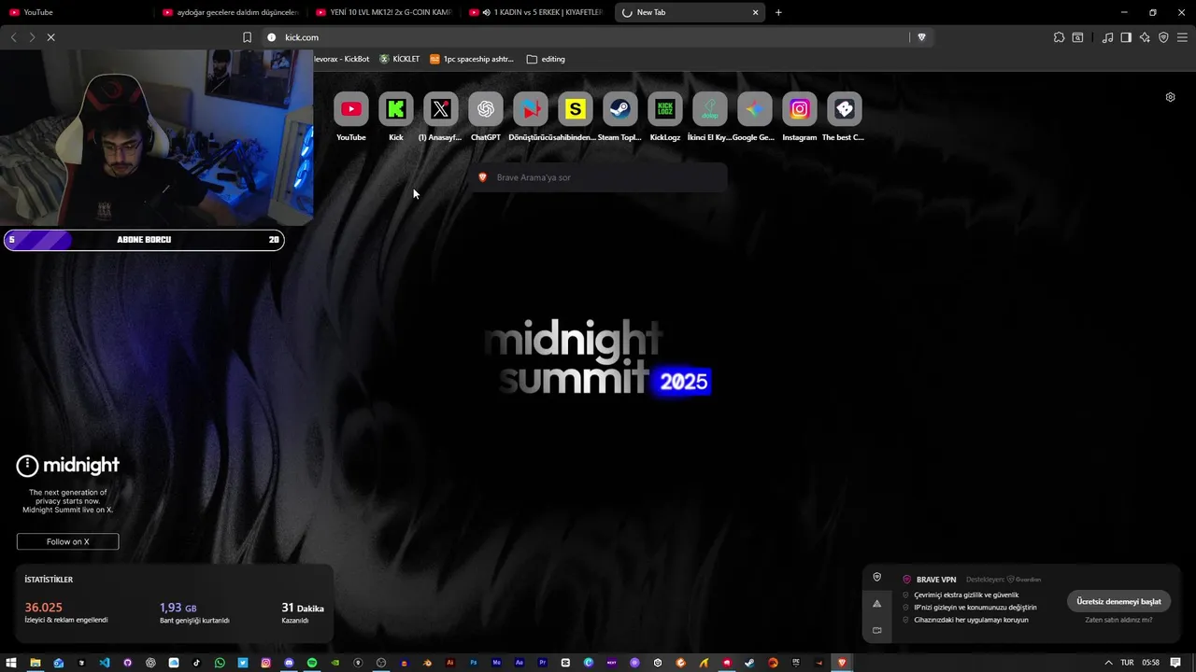Switch to the YouTube tab
Image resolution: width=1196 pixels, height=672 pixels.
tap(75, 12)
